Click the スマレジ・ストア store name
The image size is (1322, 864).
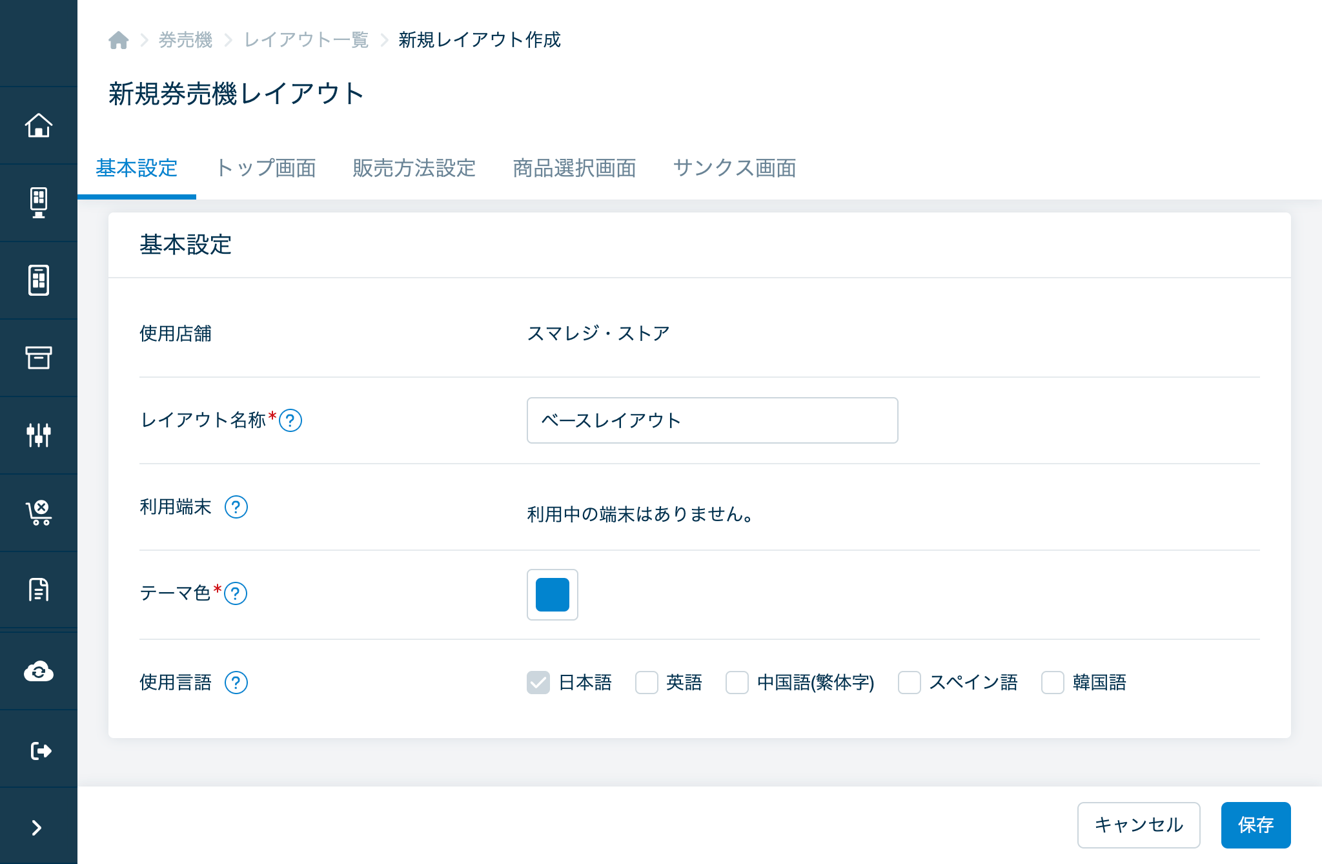coord(599,334)
